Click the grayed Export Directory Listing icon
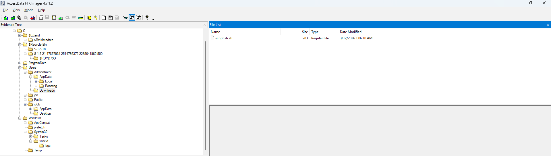Screen dimensions: 551x156 click(x=117, y=18)
